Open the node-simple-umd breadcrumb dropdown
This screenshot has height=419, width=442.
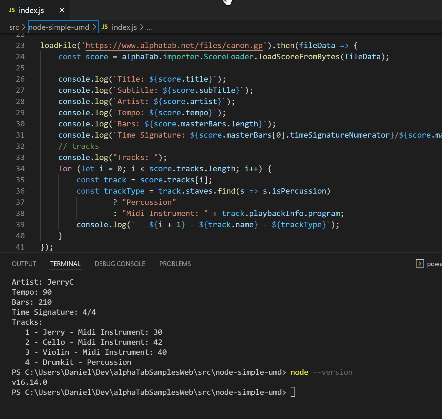click(x=58, y=27)
